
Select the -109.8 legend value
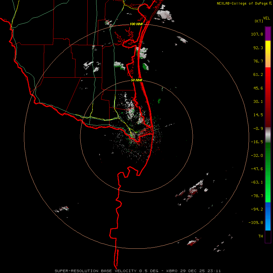(256, 223)
